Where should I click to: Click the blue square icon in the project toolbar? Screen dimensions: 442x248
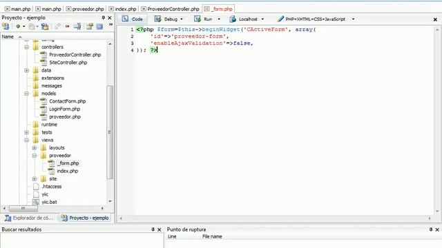(99, 26)
